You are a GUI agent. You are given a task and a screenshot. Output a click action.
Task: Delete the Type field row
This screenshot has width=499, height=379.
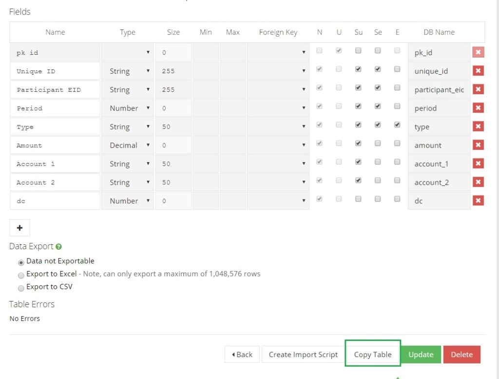(x=478, y=126)
